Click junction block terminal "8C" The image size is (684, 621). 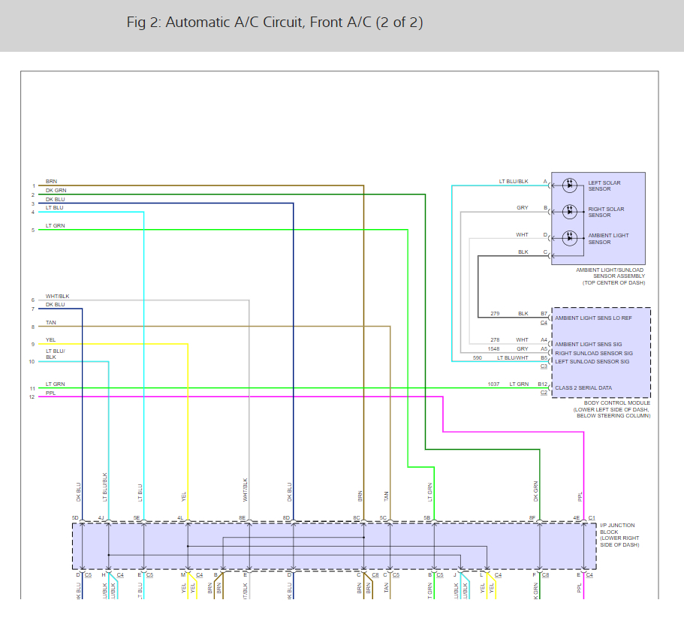click(x=357, y=518)
